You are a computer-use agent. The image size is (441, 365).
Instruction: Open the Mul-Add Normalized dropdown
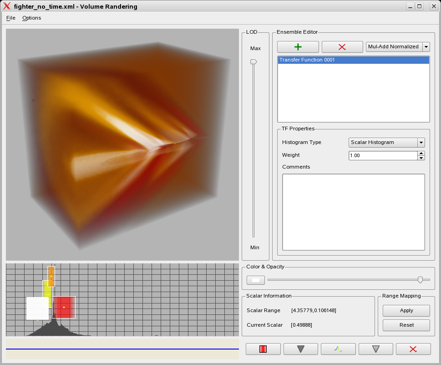point(398,47)
